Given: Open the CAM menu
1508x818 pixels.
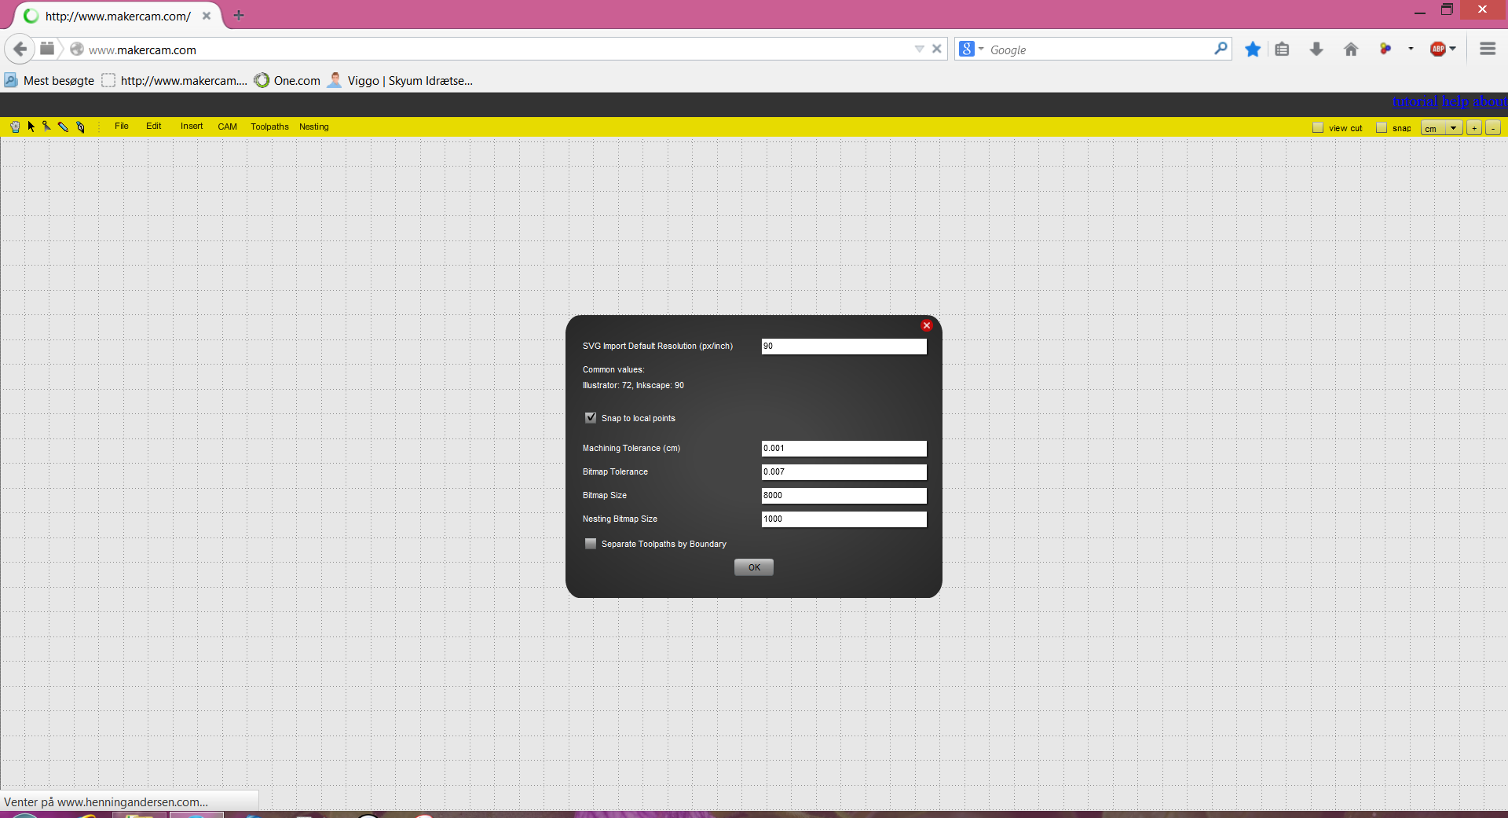Looking at the screenshot, I should 227,127.
